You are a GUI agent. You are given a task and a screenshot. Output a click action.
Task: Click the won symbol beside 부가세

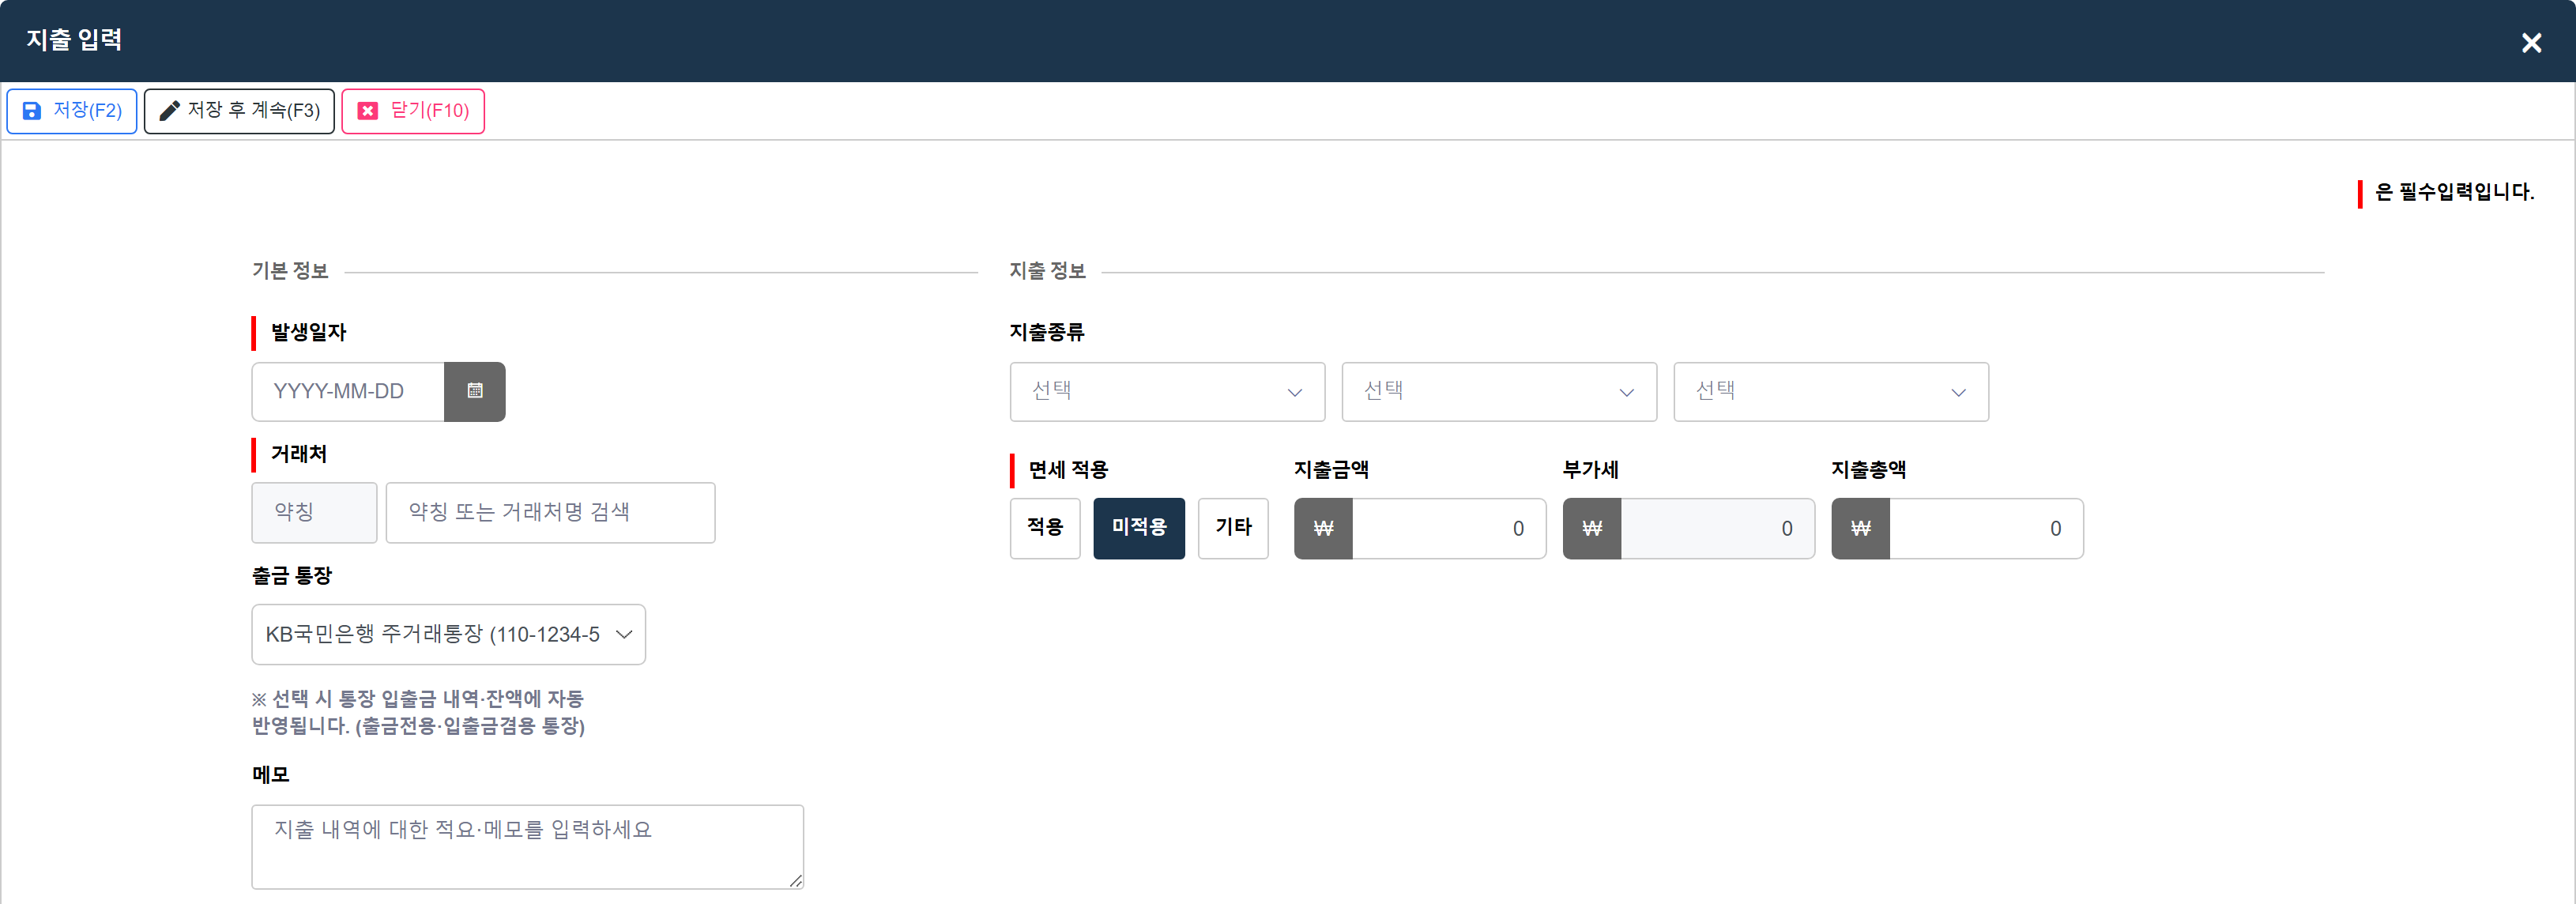coord(1592,528)
